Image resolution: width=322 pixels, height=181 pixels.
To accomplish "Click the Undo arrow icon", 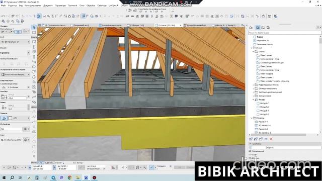I will coord(3,16).
